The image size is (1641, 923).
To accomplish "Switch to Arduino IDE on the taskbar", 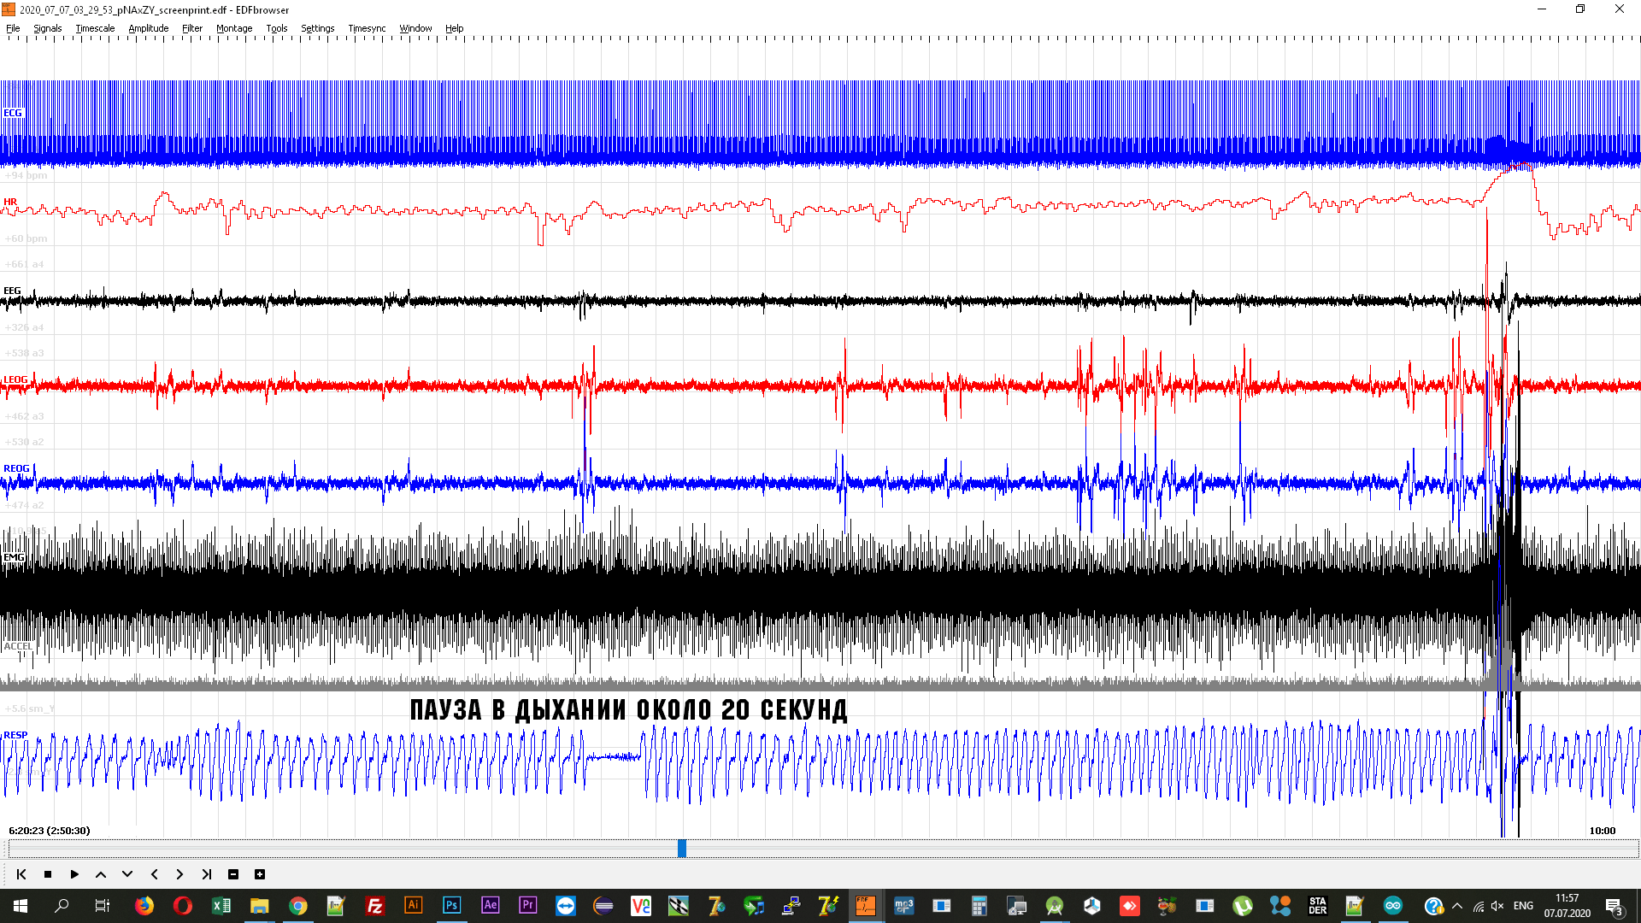I will (x=1393, y=906).
